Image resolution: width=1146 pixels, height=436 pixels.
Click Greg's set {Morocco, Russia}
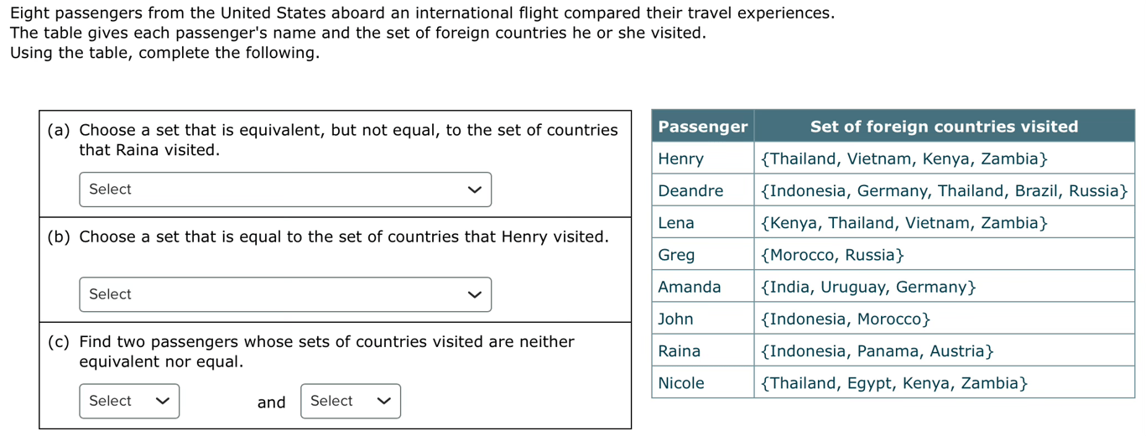point(831,255)
